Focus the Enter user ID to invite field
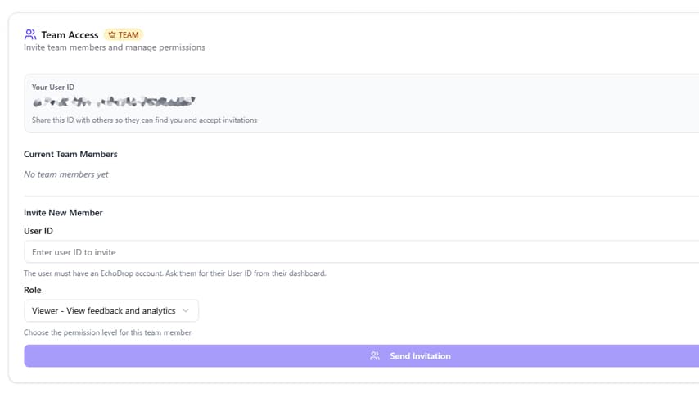The image size is (699, 393). [x=361, y=252]
